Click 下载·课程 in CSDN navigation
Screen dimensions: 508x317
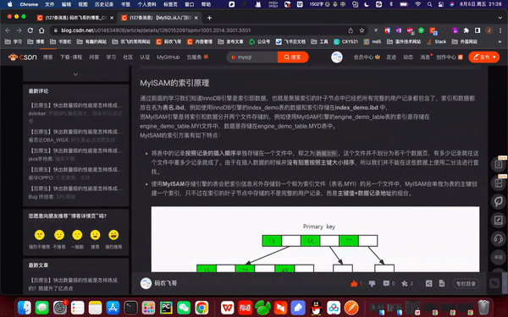click(71, 57)
